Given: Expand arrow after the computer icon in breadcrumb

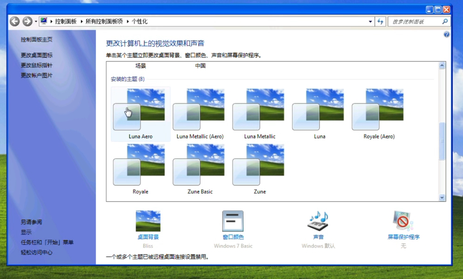Looking at the screenshot, I should [x=51, y=21].
